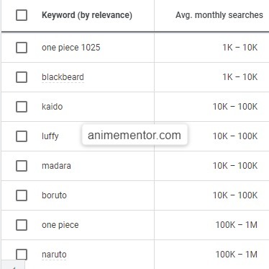Click the boruto keyword text

(x=54, y=195)
